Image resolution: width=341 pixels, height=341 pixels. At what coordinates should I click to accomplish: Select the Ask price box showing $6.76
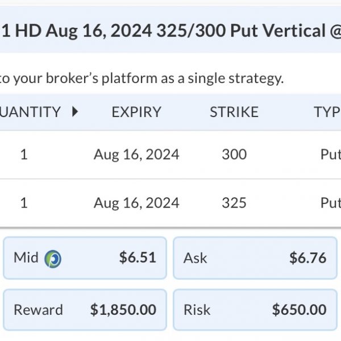pyautogui.click(x=255, y=258)
